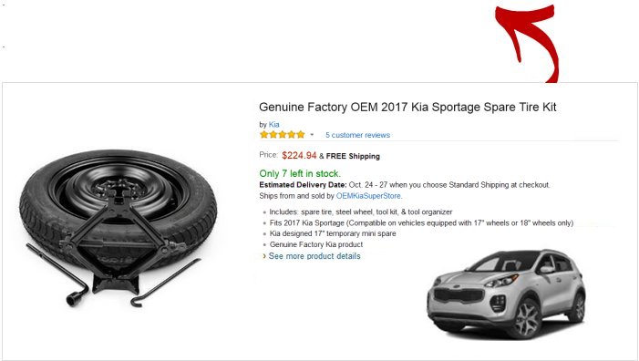Click the silver Kia Sportage car image

(x=507, y=294)
